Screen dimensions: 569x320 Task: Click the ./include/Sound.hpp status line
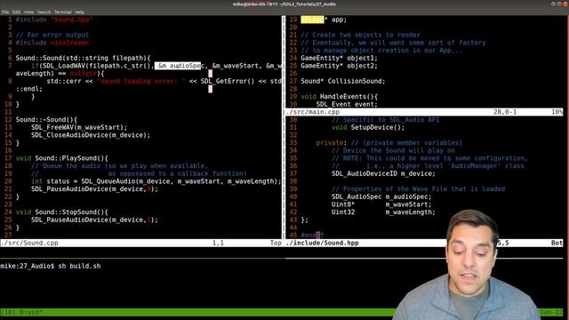[424, 243]
